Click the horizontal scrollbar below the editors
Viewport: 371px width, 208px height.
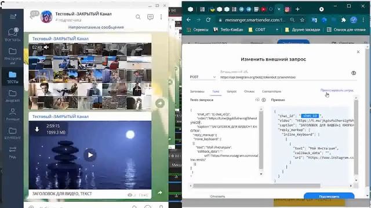(257, 186)
